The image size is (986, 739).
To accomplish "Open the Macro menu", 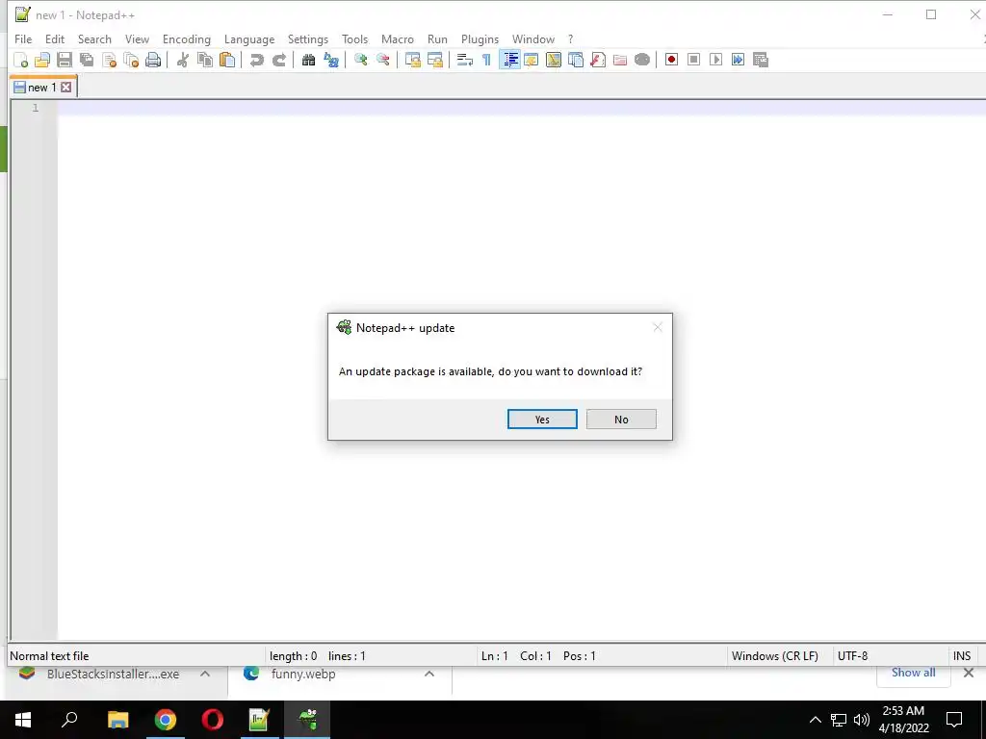I will (398, 38).
